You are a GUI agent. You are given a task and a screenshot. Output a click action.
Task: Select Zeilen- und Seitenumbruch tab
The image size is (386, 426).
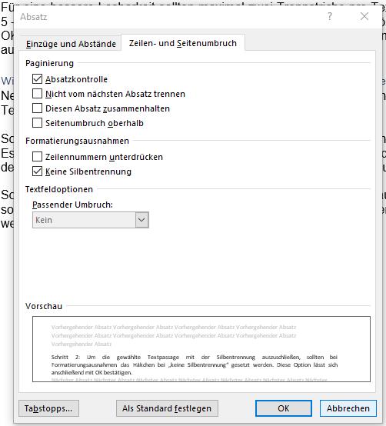pyautogui.click(x=183, y=43)
